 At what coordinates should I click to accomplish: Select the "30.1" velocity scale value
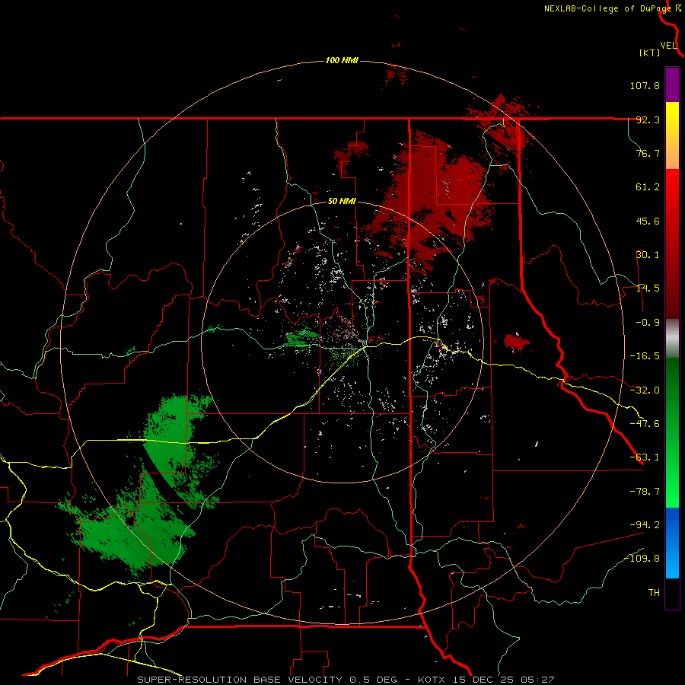point(648,255)
